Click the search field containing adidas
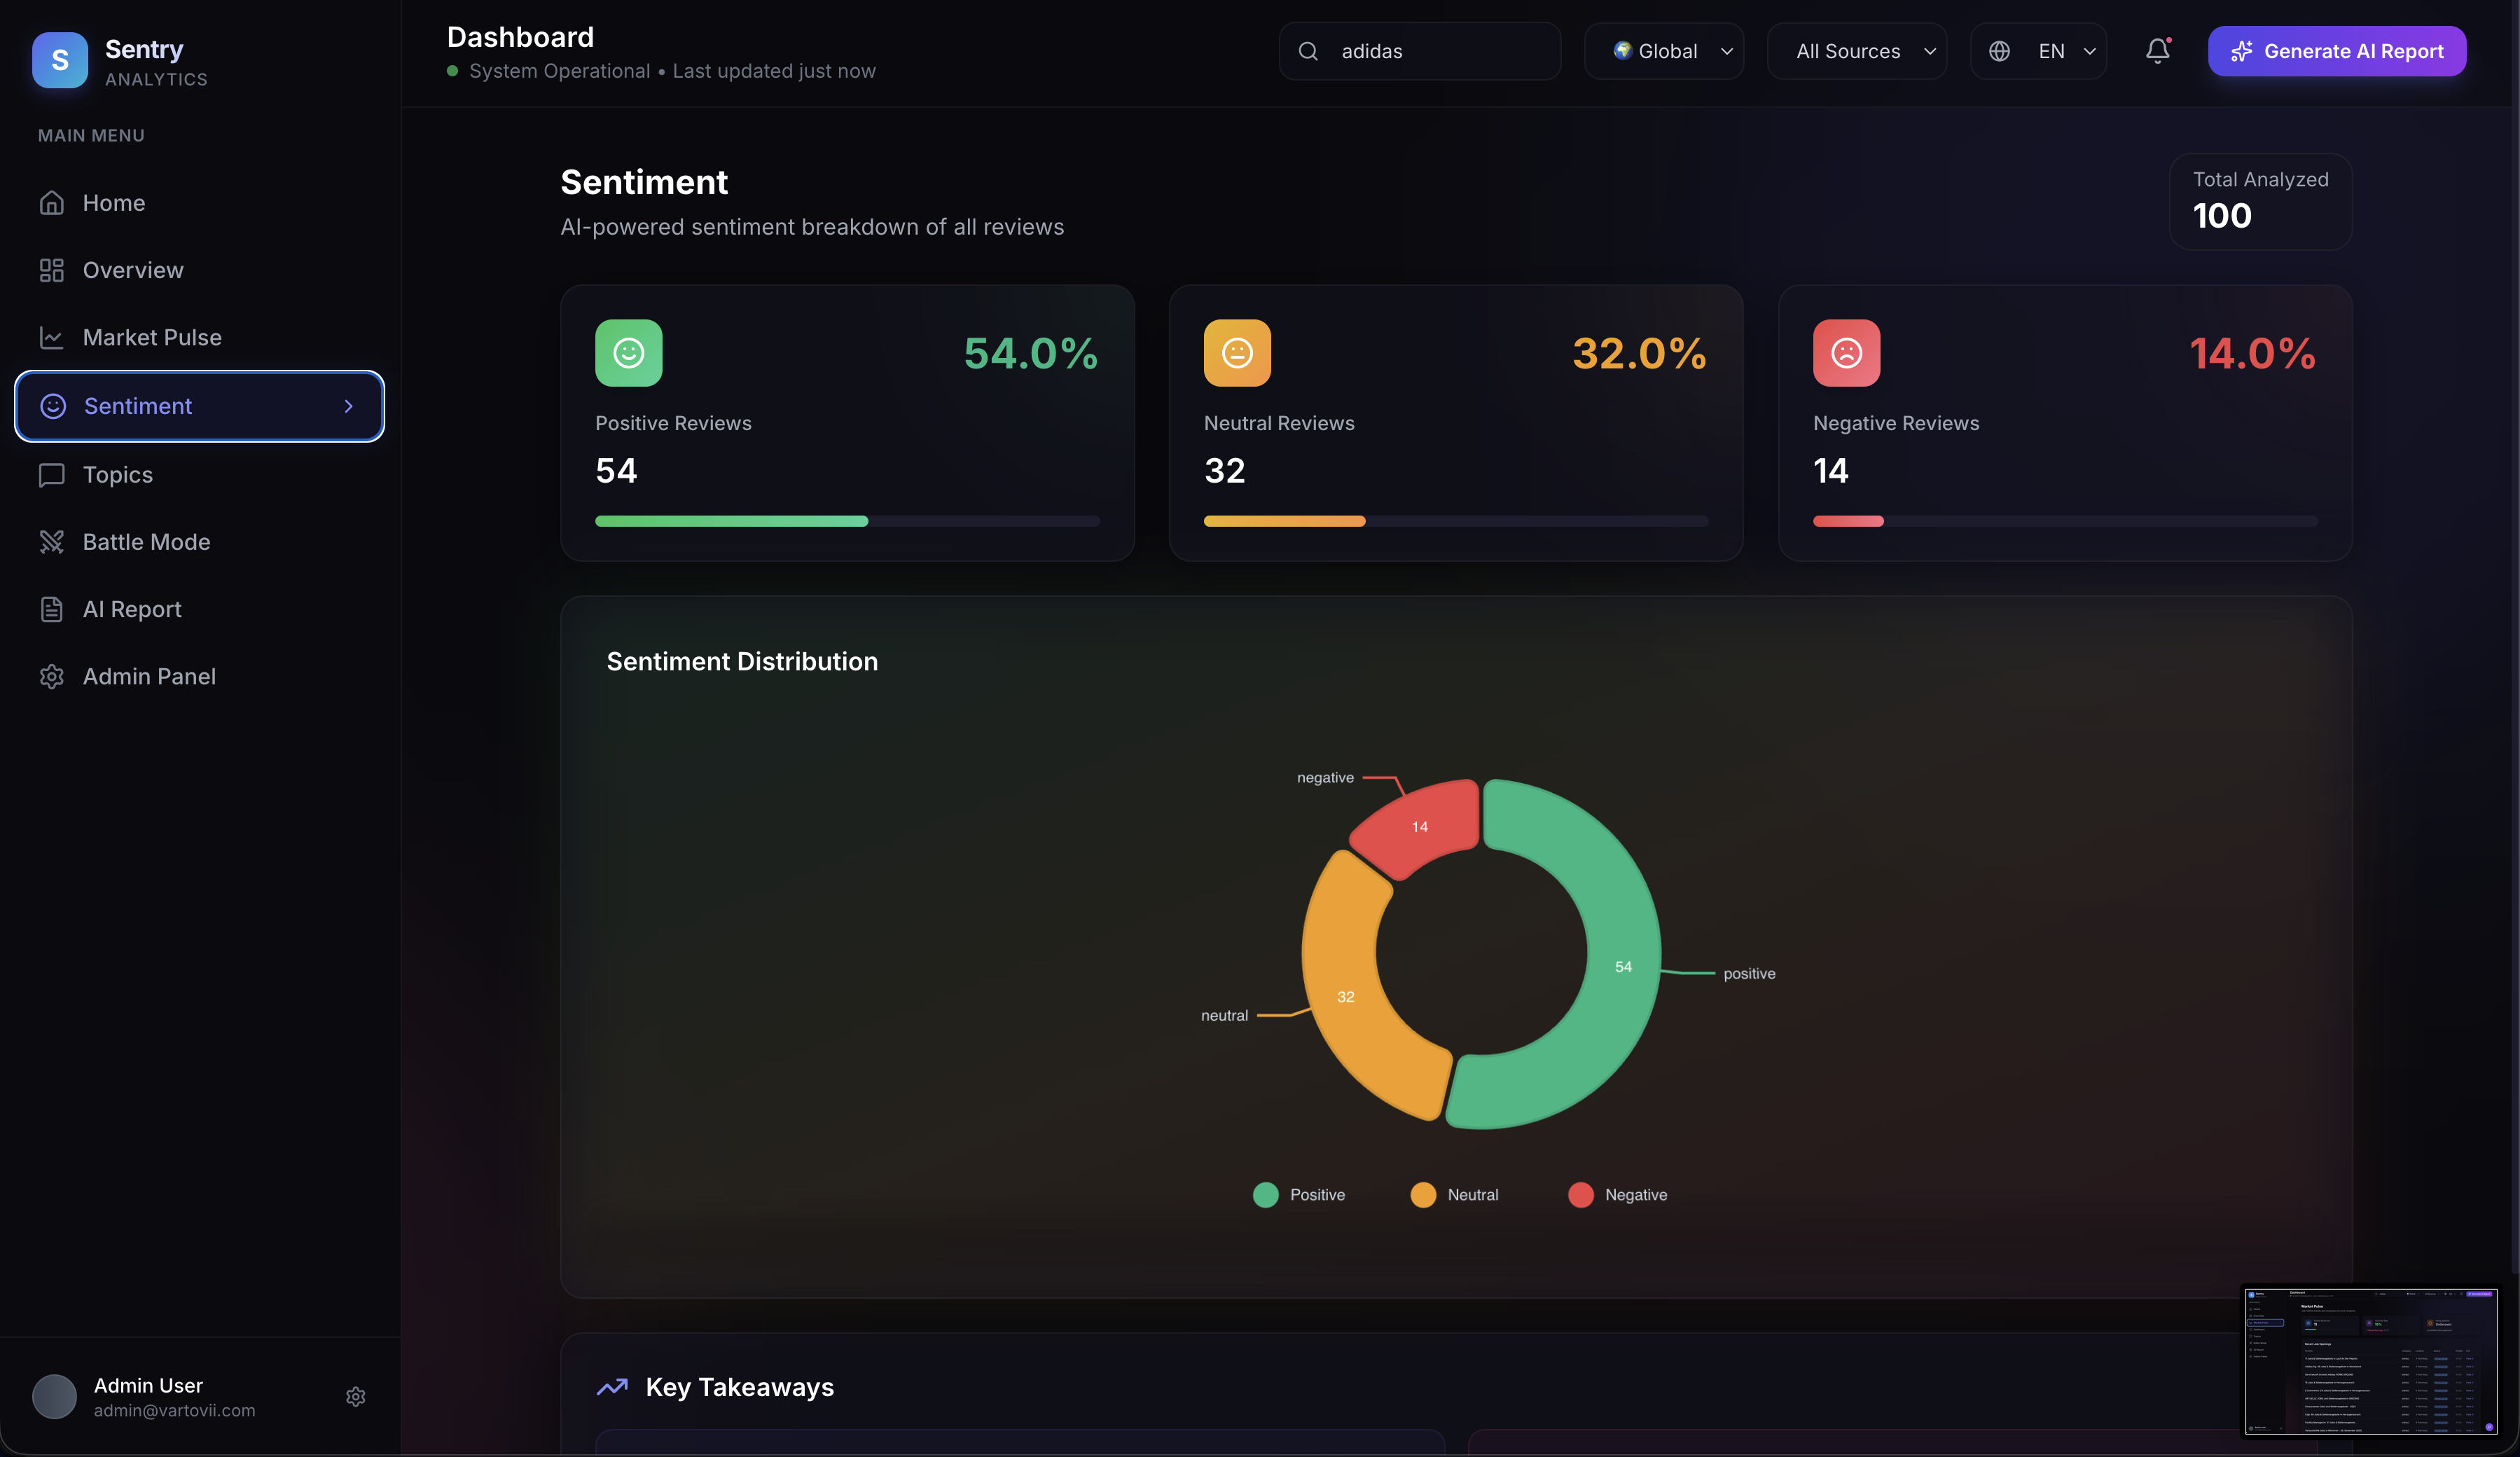2520x1457 pixels. (x=1440, y=51)
